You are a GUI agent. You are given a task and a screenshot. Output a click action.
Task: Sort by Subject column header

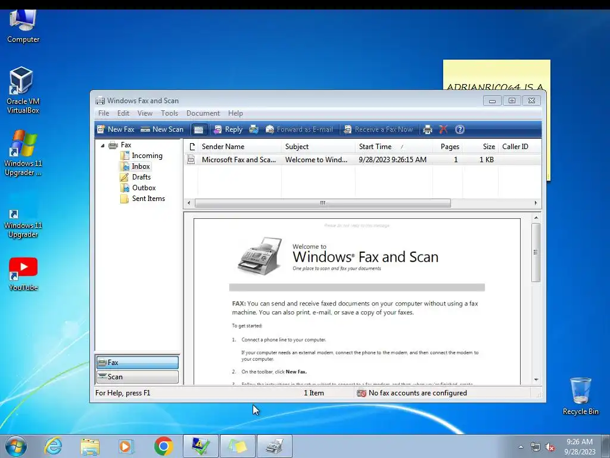click(x=318, y=147)
